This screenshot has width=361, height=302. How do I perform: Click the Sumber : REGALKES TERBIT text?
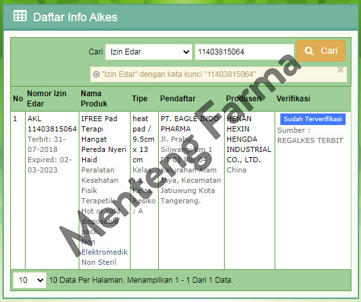click(x=310, y=135)
